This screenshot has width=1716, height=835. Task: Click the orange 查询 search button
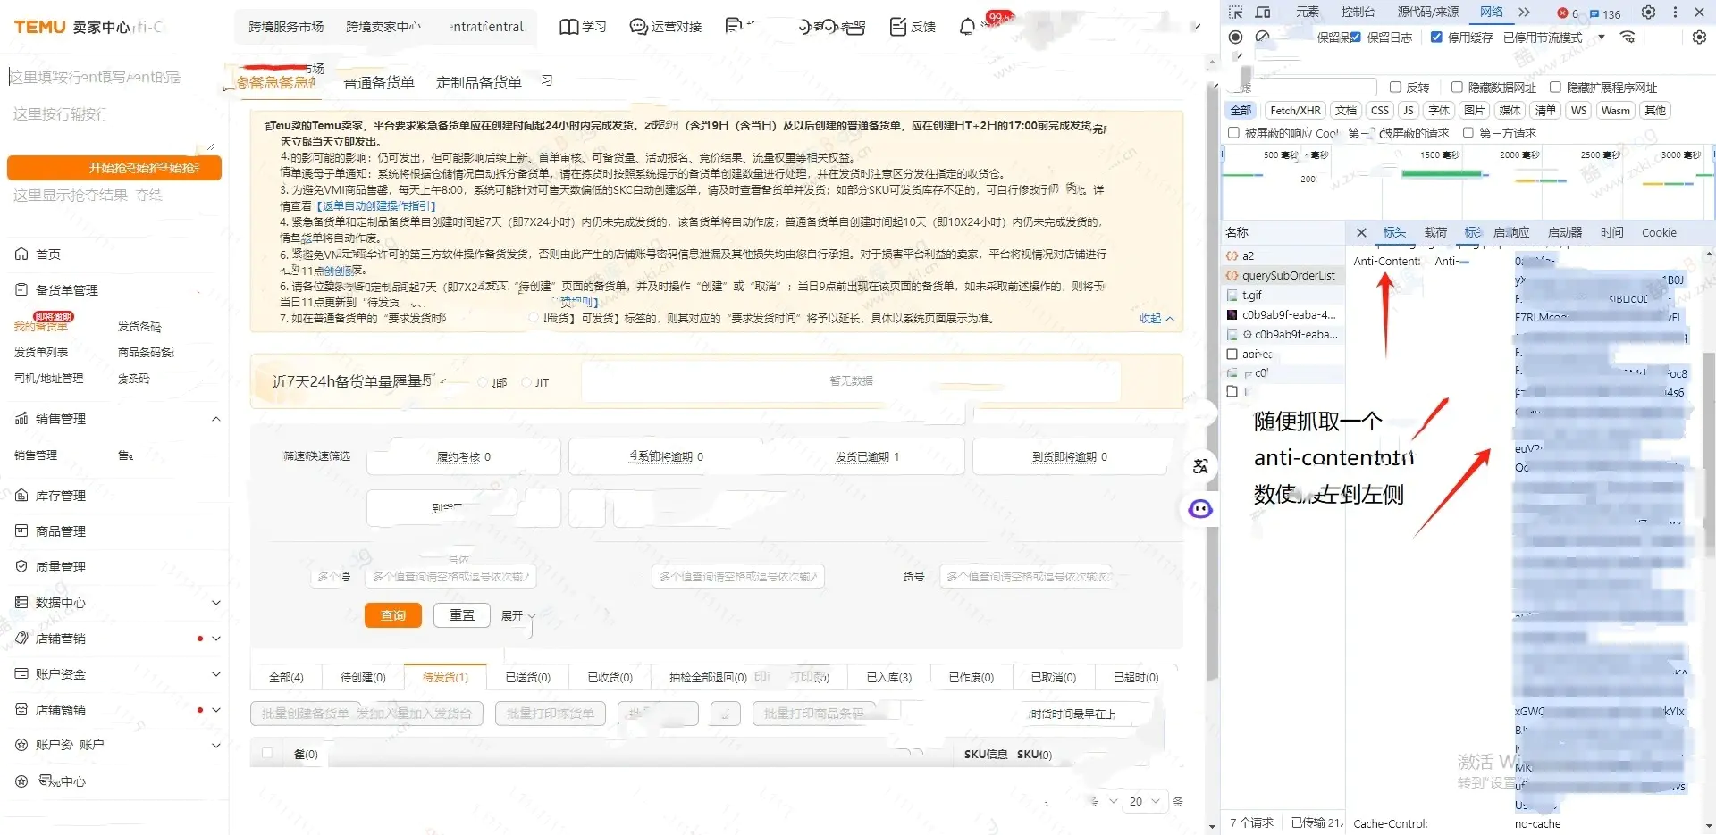[392, 615]
